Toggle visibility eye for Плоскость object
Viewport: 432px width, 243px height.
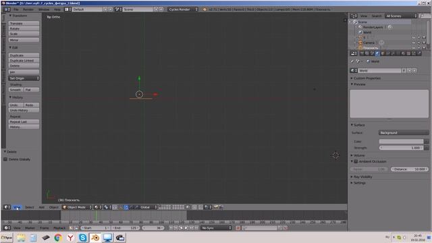[414, 48]
